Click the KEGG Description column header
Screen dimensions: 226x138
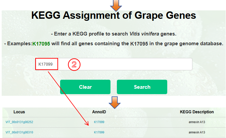pos(197,112)
